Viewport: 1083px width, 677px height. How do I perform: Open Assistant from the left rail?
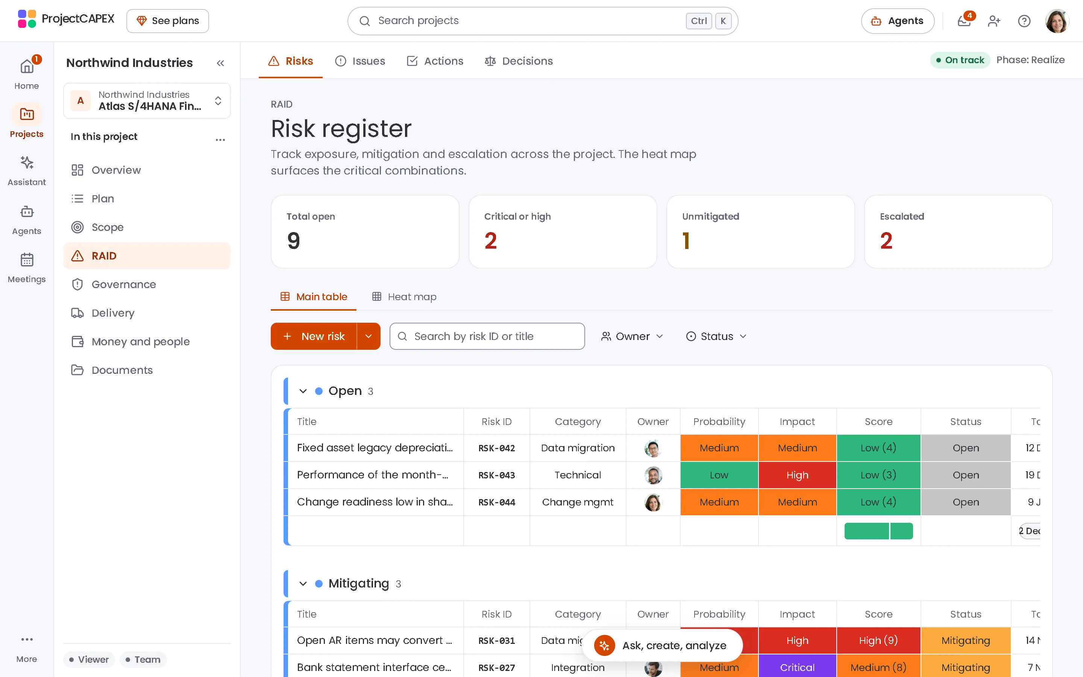(26, 170)
